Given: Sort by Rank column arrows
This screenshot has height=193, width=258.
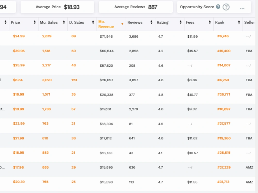Looking at the screenshot, I should [x=239, y=22].
